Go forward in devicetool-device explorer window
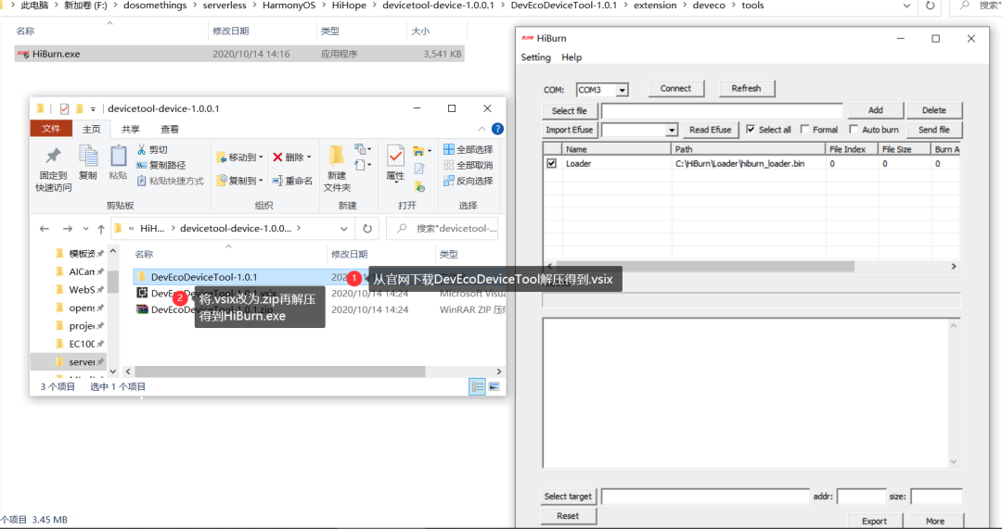This screenshot has height=529, width=1002. coord(67,229)
